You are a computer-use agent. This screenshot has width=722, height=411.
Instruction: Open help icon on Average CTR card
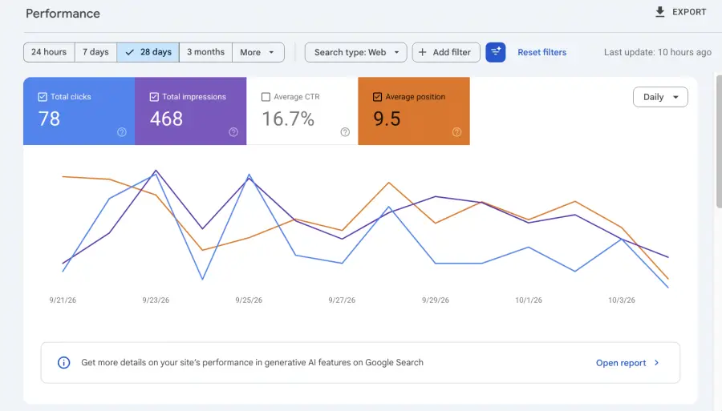click(345, 132)
